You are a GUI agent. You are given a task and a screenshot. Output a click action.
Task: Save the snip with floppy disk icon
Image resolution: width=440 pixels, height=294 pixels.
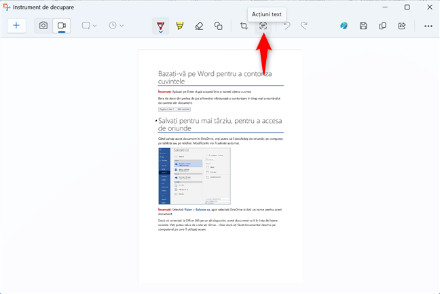coord(363,26)
